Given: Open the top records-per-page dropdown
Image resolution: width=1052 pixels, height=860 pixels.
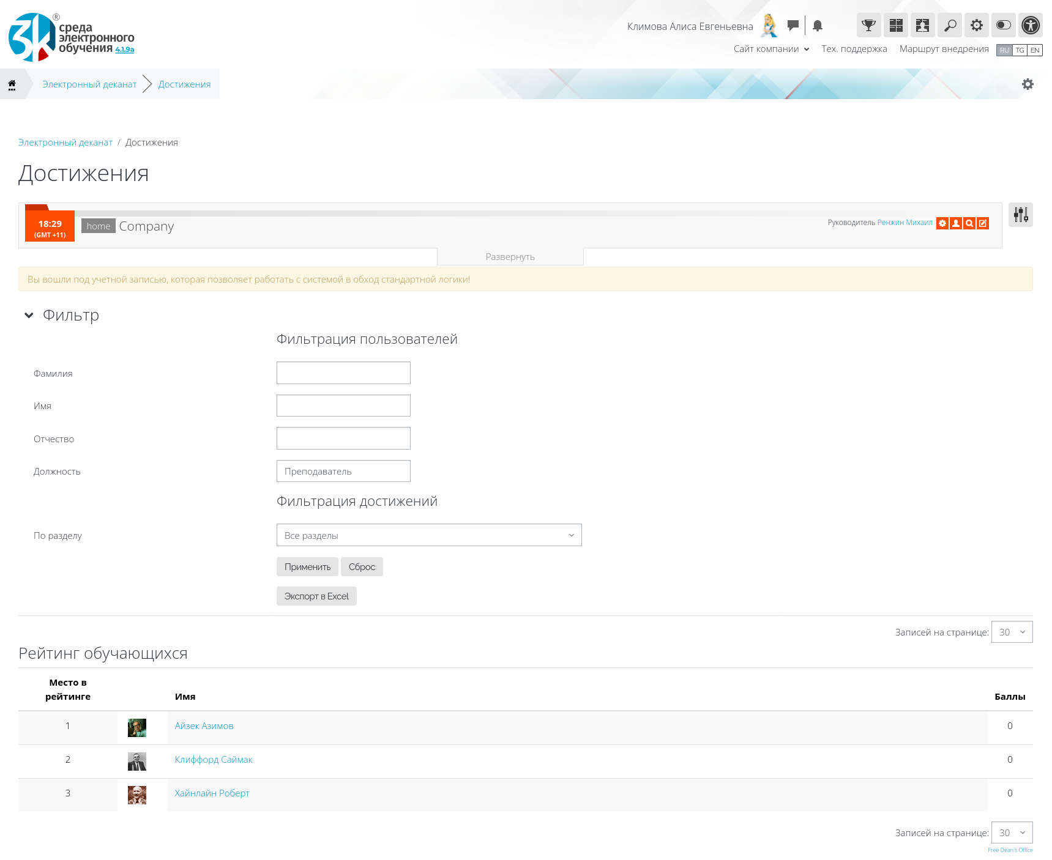Looking at the screenshot, I should tap(1012, 632).
